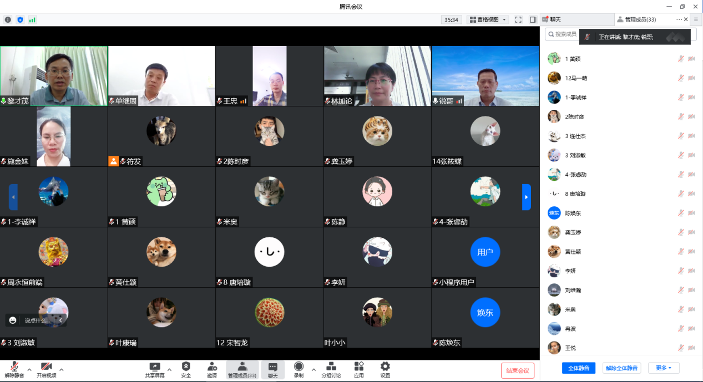Click the blue security shield icon

[20, 20]
